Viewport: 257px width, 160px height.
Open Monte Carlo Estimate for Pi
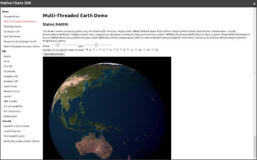(x=20, y=42)
